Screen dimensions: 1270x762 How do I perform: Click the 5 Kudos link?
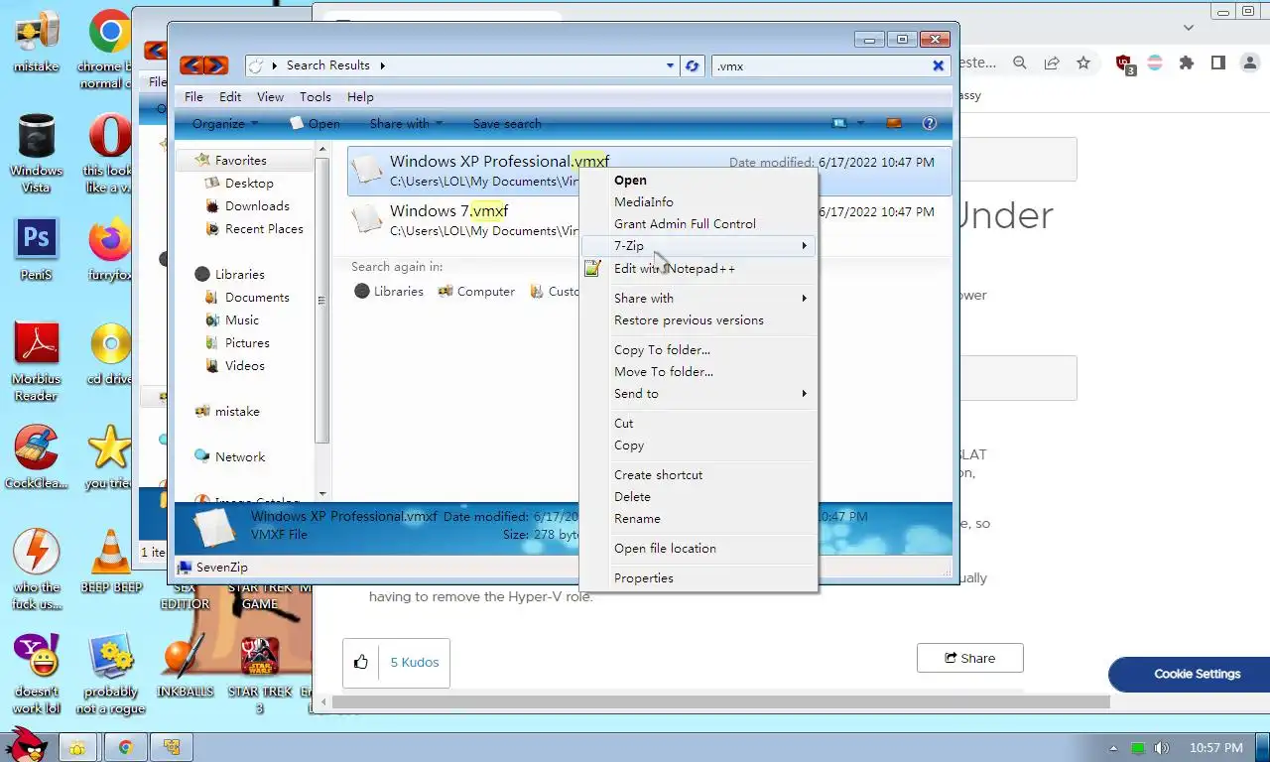point(415,662)
